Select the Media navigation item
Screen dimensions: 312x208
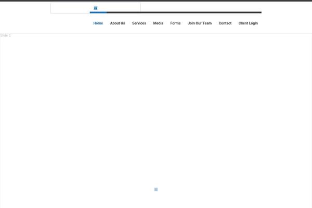point(158,23)
